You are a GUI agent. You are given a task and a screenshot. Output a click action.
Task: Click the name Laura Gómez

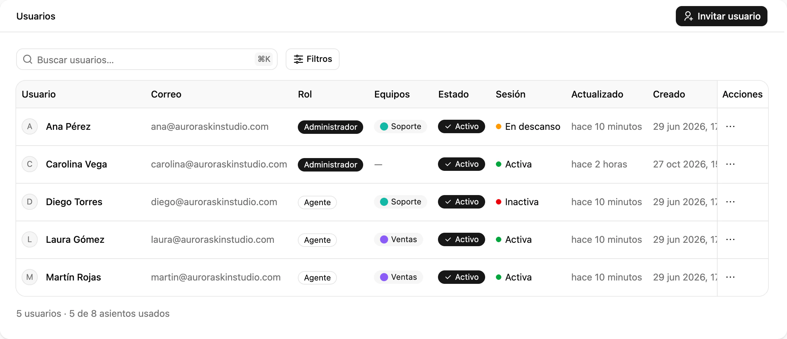coord(75,239)
